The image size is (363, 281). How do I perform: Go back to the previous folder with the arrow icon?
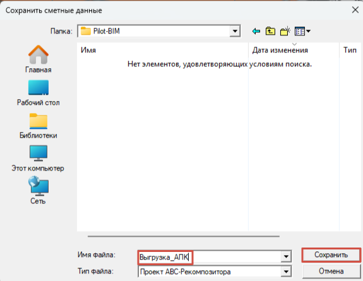pos(256,31)
